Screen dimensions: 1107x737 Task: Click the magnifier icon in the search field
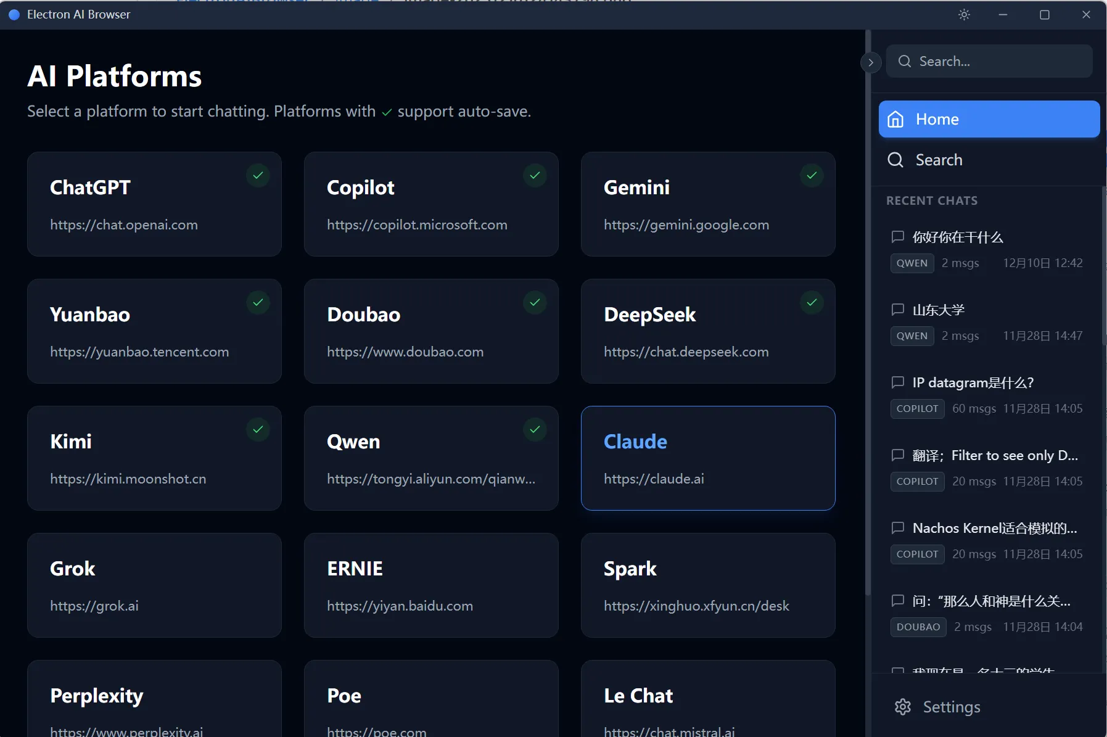(x=903, y=61)
